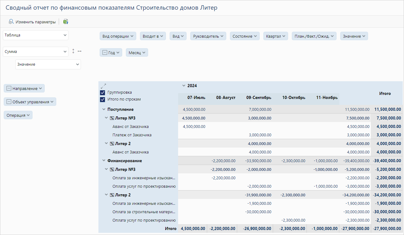Open the Таблица display type dropdown
Image resolution: width=404 pixels, height=235 pixels.
tap(36, 35)
